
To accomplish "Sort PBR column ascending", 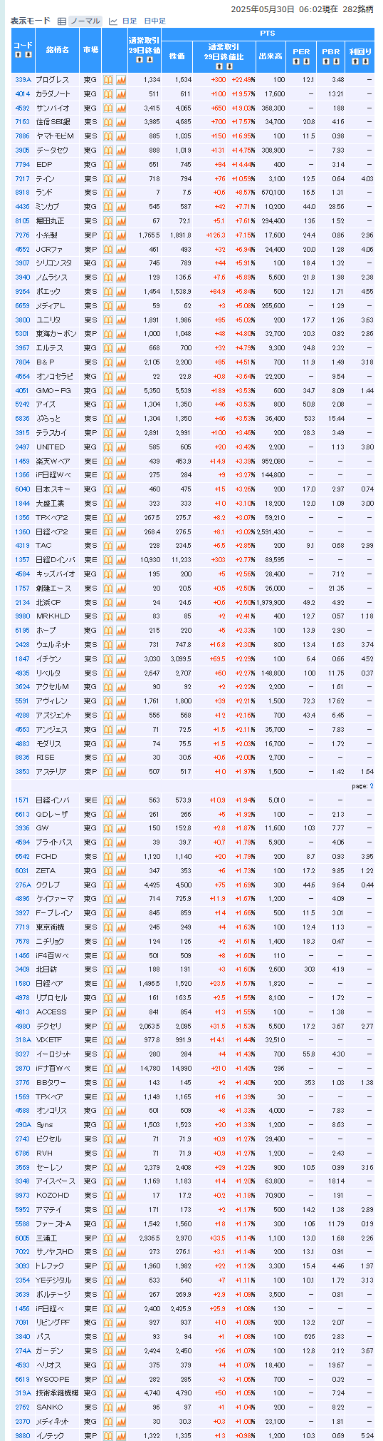I will point(326,61).
